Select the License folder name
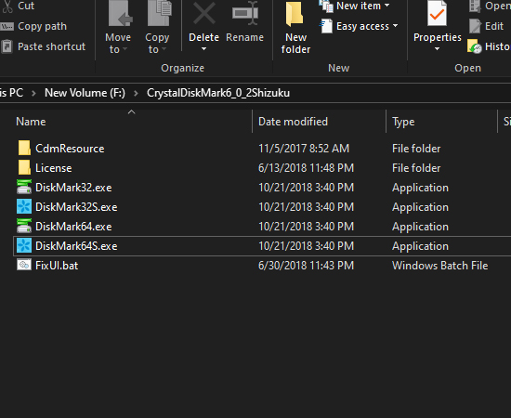511x418 pixels. (x=54, y=168)
